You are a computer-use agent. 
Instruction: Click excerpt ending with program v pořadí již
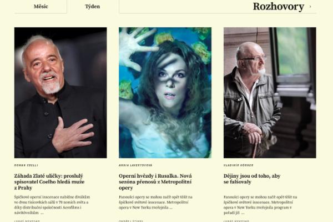[x=260, y=205]
